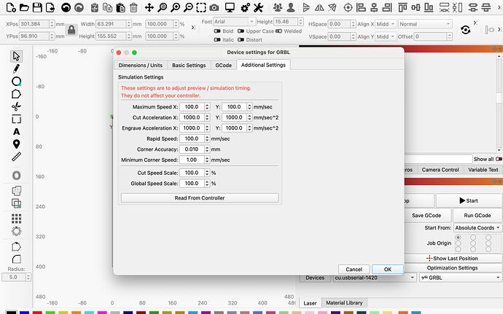Pick the Draw Lines pencil tool
Image resolution: width=503 pixels, height=314 pixels.
(16, 68)
